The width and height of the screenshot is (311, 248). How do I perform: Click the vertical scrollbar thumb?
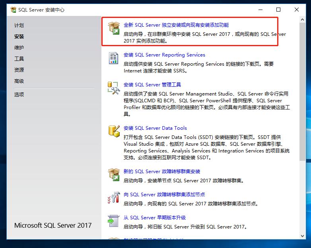pos(302,92)
